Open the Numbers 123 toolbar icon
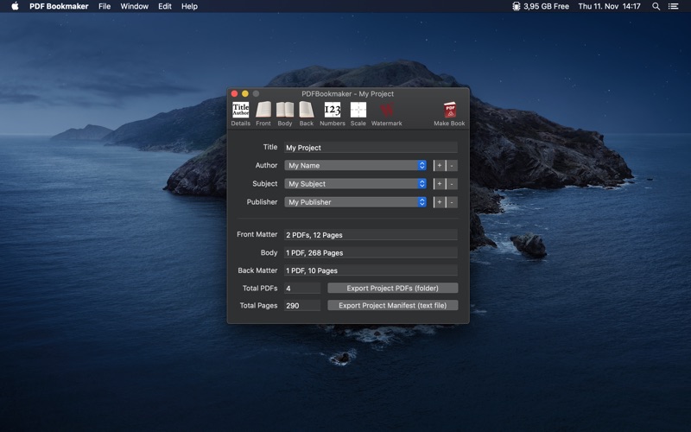 point(333,114)
